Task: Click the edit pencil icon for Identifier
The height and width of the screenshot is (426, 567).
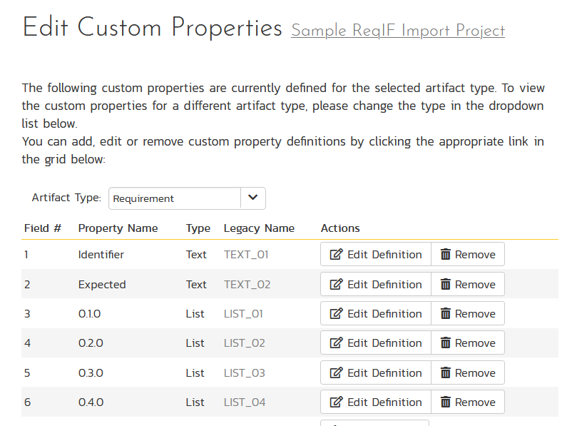Action: pyautogui.click(x=336, y=255)
